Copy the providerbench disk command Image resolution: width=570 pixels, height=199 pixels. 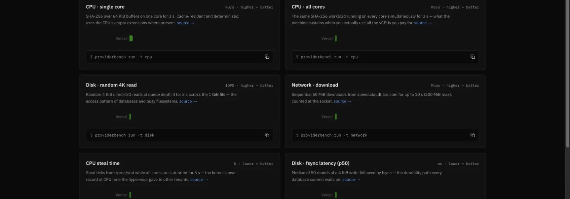click(x=267, y=135)
